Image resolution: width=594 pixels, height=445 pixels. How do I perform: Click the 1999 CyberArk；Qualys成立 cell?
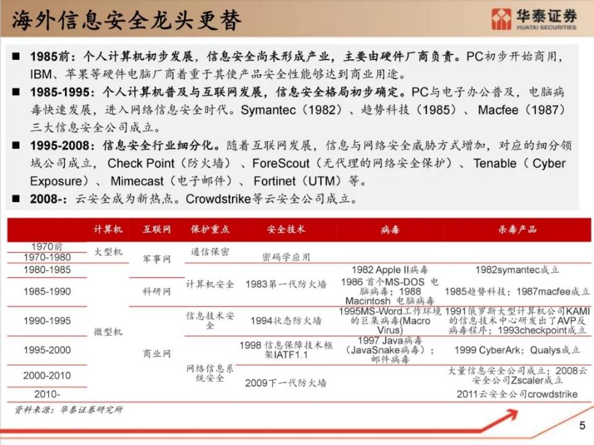coord(517,350)
